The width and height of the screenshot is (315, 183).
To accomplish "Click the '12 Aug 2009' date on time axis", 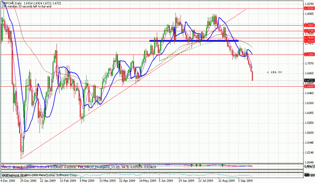I will [226, 181].
